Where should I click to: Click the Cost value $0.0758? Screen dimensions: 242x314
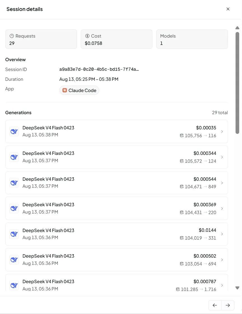[93, 43]
